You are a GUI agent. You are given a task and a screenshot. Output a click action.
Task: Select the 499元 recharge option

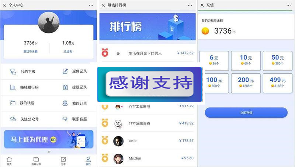click(278, 83)
